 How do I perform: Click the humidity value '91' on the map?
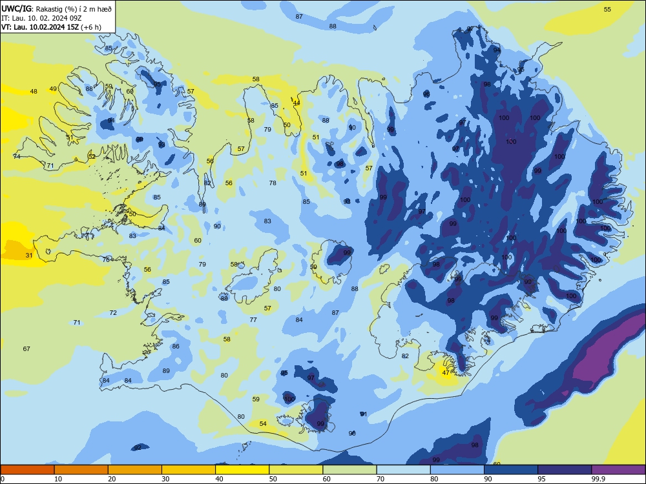pyautogui.click(x=363, y=414)
